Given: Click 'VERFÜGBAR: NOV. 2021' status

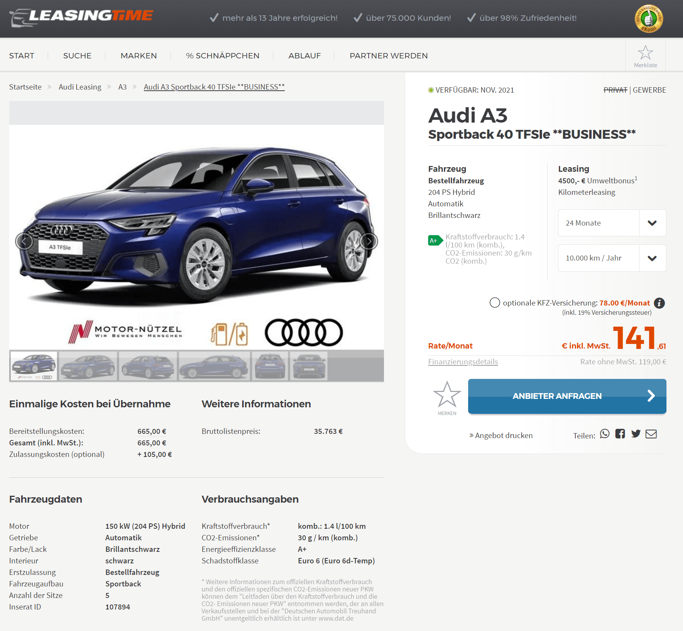Looking at the screenshot, I should tap(471, 90).
